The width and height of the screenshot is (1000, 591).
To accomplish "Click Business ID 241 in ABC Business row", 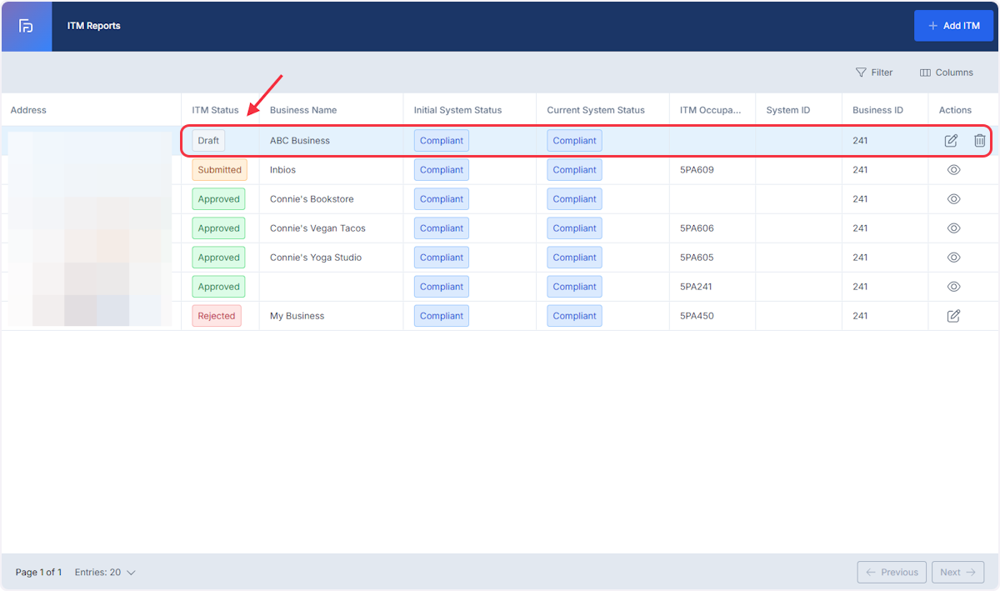I will click(x=860, y=141).
